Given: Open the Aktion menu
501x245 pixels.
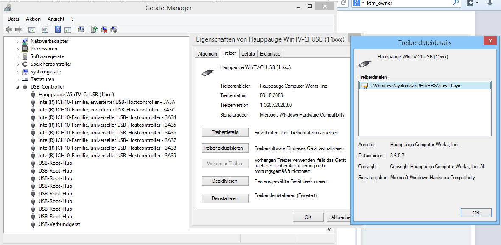Looking at the screenshot, I should pyautogui.click(x=33, y=19).
